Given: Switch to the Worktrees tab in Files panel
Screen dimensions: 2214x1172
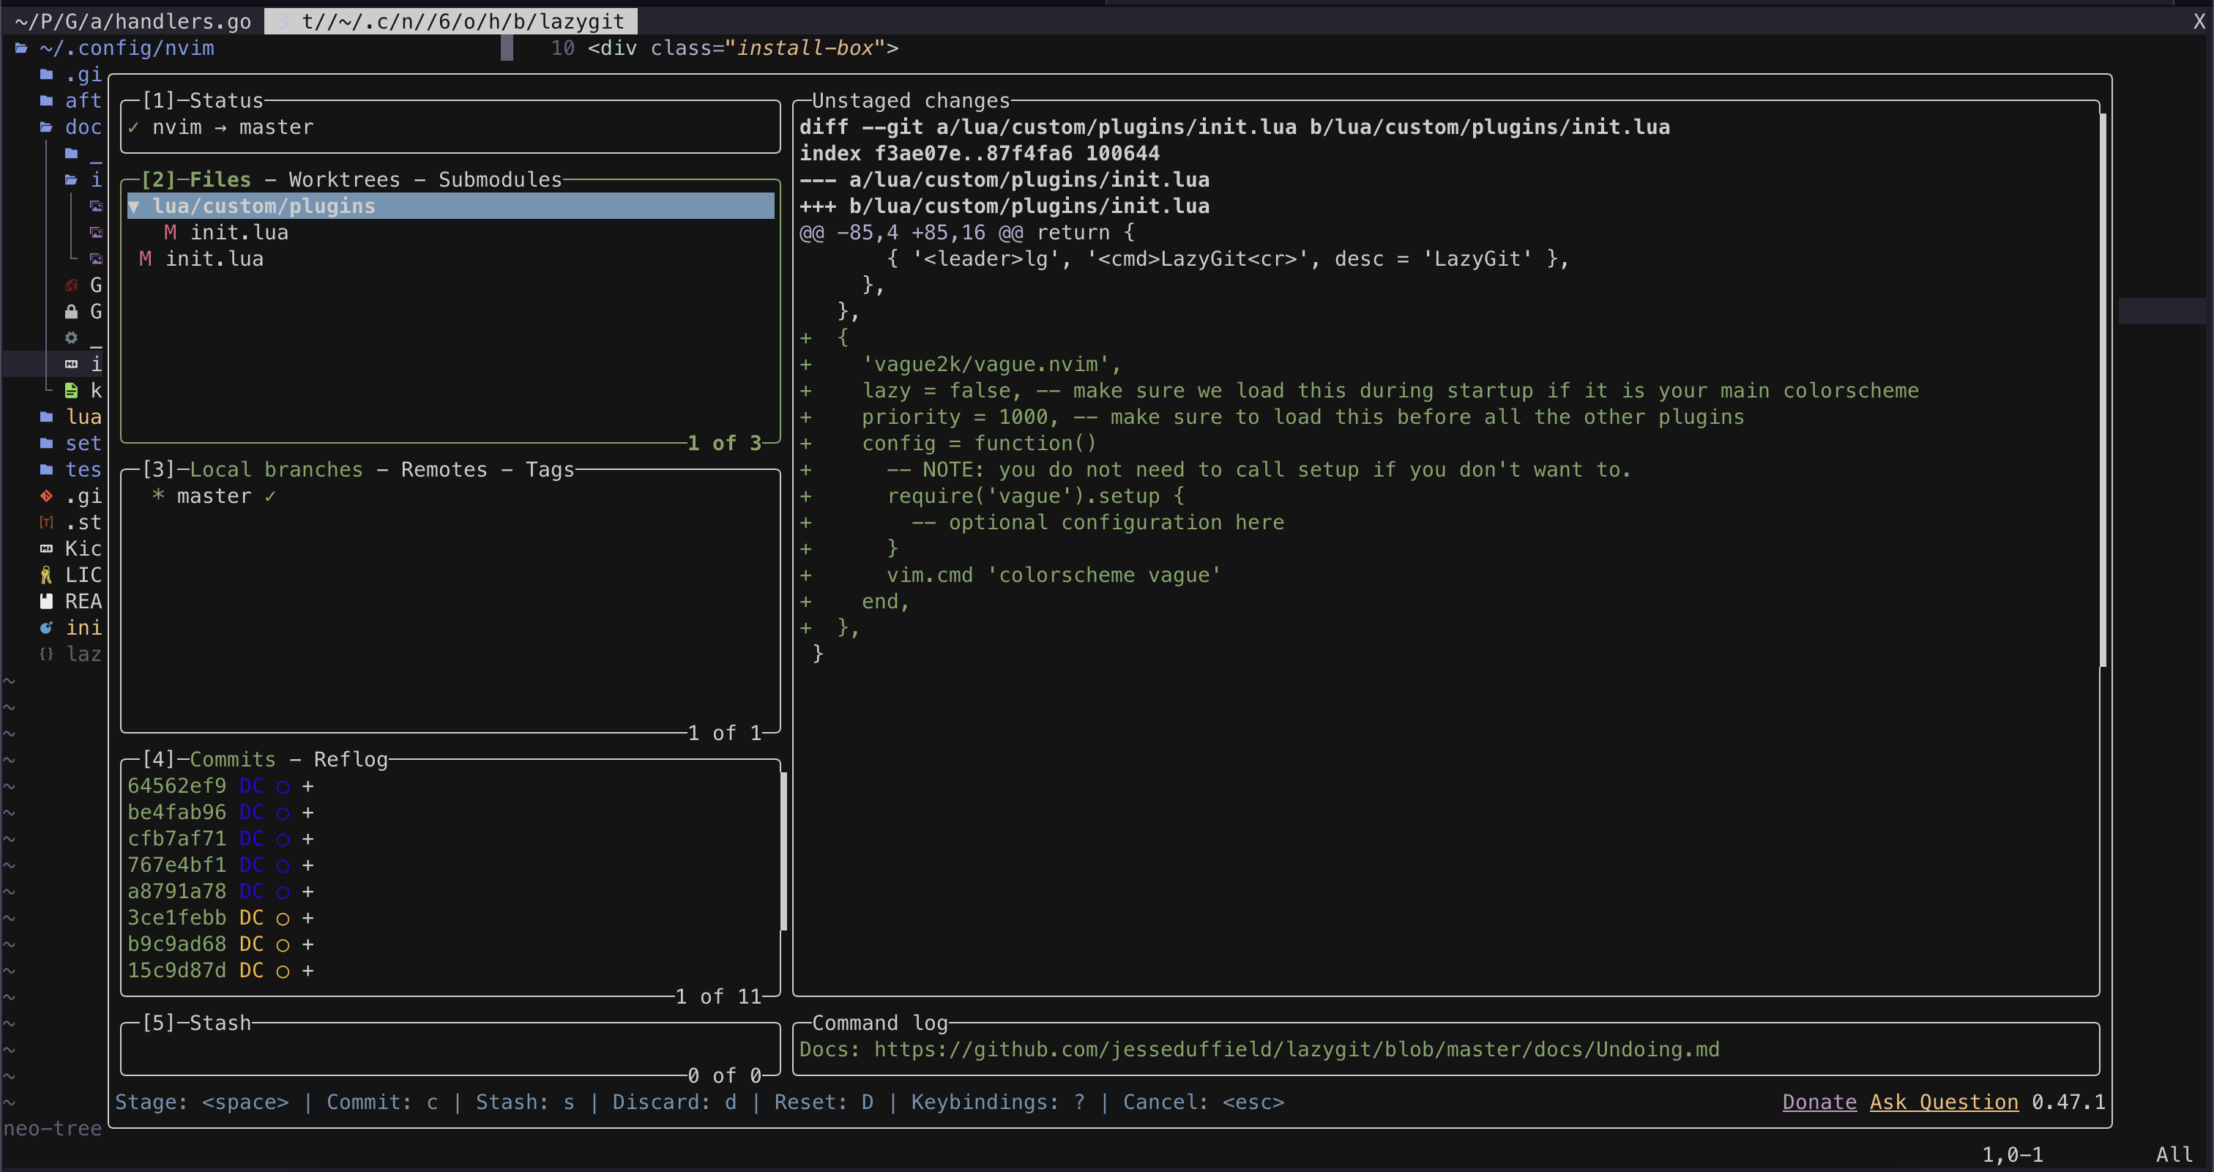Looking at the screenshot, I should tap(344, 179).
